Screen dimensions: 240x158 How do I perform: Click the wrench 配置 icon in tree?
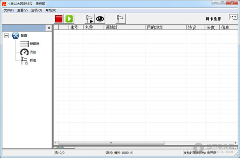pos(16,35)
